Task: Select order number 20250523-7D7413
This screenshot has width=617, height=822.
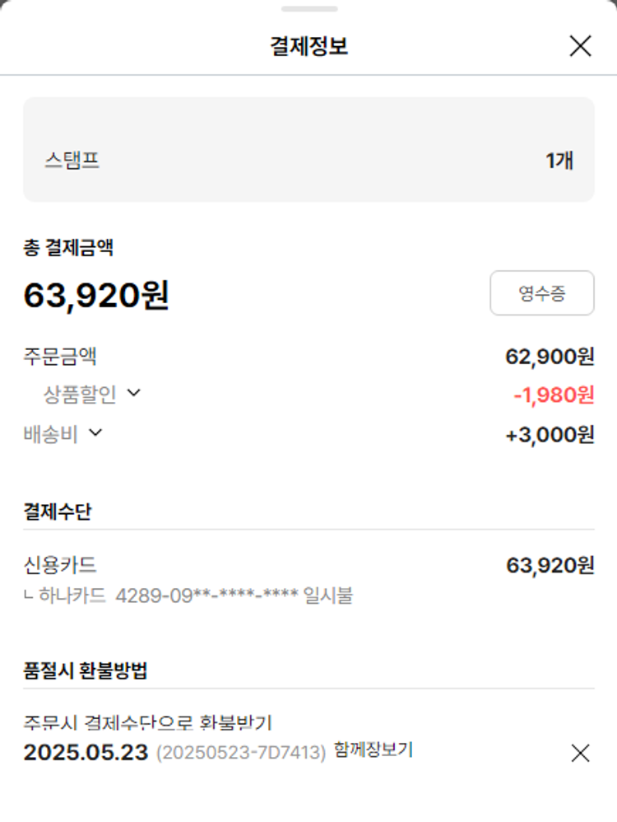Action: click(241, 753)
